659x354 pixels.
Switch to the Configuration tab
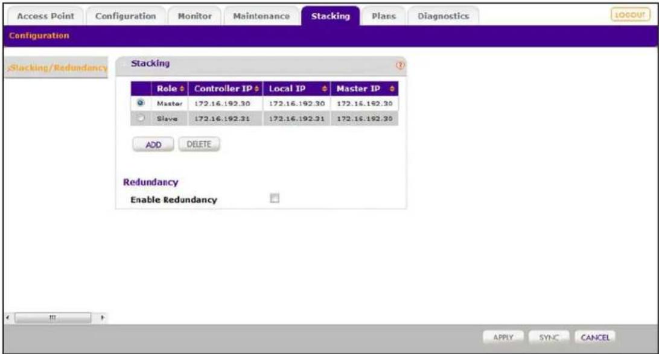pos(126,16)
